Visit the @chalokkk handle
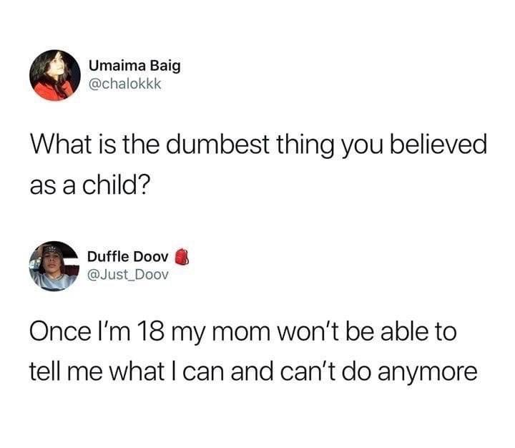Viewport: 515px width, 448px height. (125, 84)
